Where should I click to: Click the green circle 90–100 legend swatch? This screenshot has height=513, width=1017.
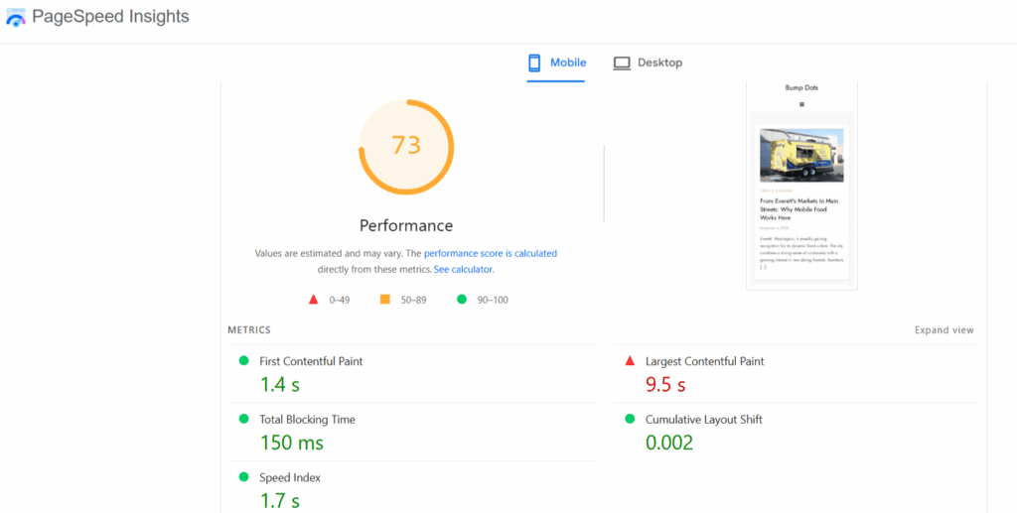pyautogui.click(x=462, y=299)
